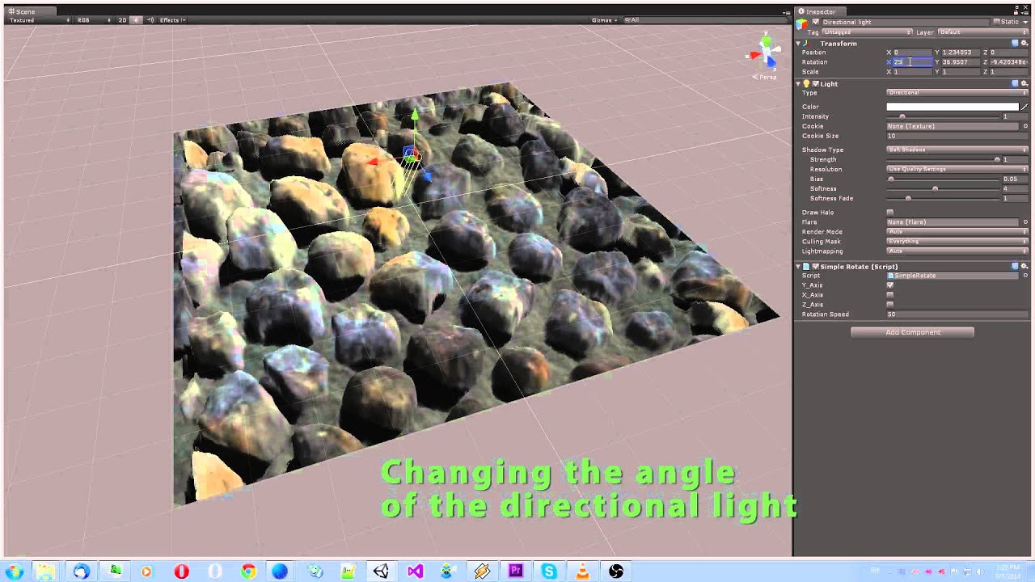Image resolution: width=1035 pixels, height=582 pixels.
Task: Open Textured draw mode menu
Action: click(38, 19)
